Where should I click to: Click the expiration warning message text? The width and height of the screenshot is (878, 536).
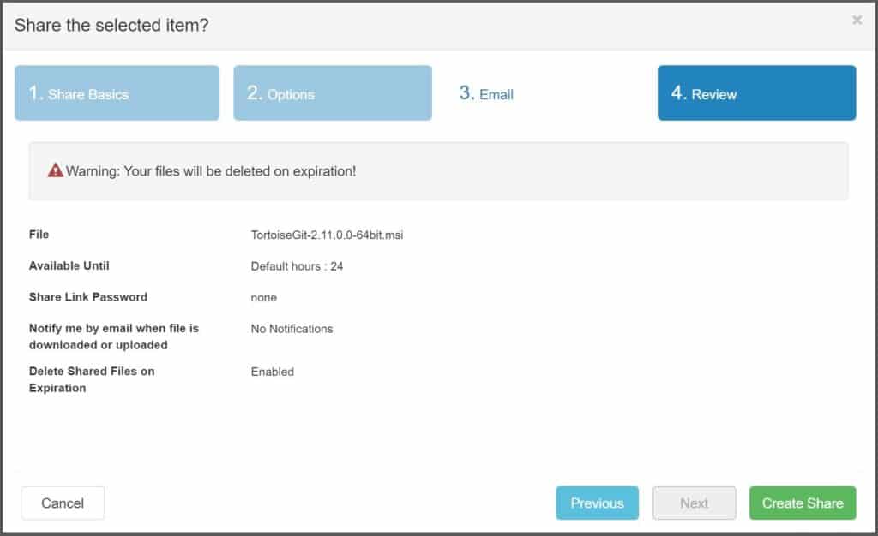click(211, 171)
